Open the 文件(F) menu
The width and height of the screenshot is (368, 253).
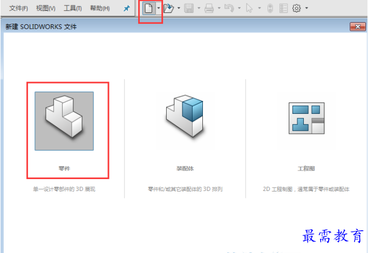point(18,9)
